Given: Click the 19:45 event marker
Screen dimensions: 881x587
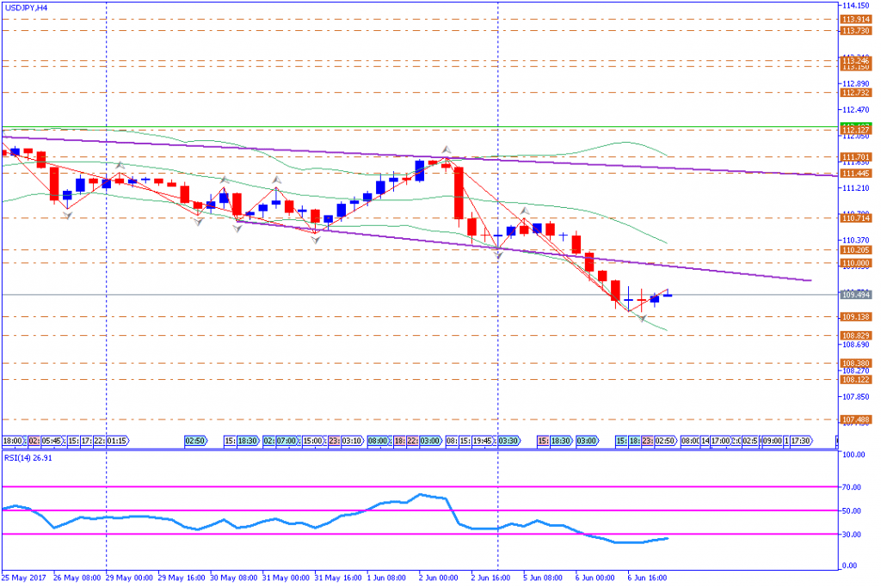Looking at the screenshot, I should [483, 440].
